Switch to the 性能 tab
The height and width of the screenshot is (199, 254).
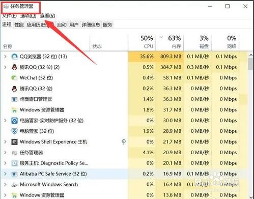coord(19,25)
